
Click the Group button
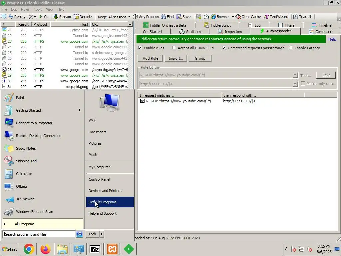click(200, 58)
